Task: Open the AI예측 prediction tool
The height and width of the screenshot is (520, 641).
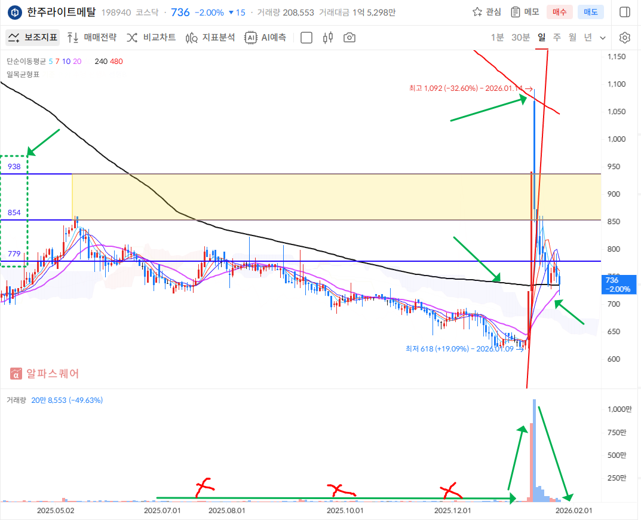Action: coord(265,38)
